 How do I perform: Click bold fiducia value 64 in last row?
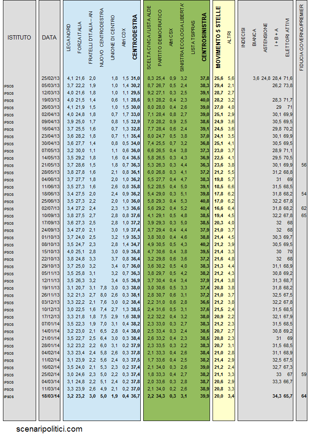click(x=304, y=396)
